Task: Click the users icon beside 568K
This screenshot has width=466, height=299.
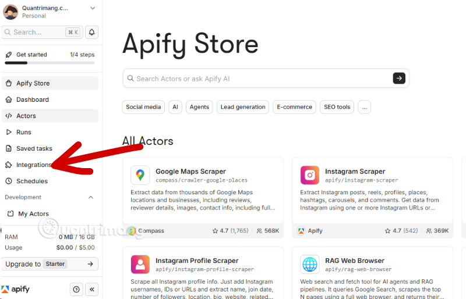Action: pyautogui.click(x=259, y=231)
